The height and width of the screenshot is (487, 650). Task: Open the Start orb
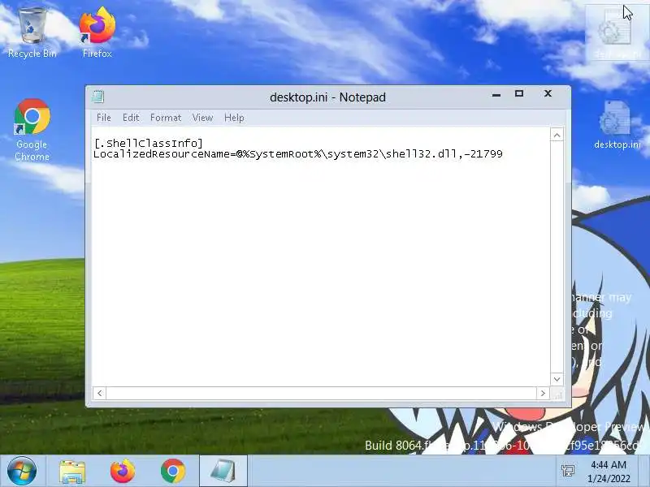click(22, 471)
